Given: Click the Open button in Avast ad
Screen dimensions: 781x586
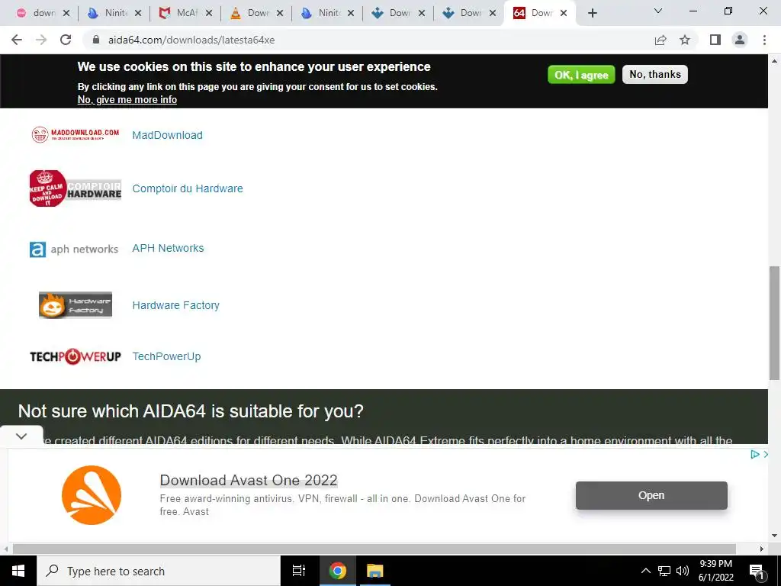Looking at the screenshot, I should tap(651, 495).
